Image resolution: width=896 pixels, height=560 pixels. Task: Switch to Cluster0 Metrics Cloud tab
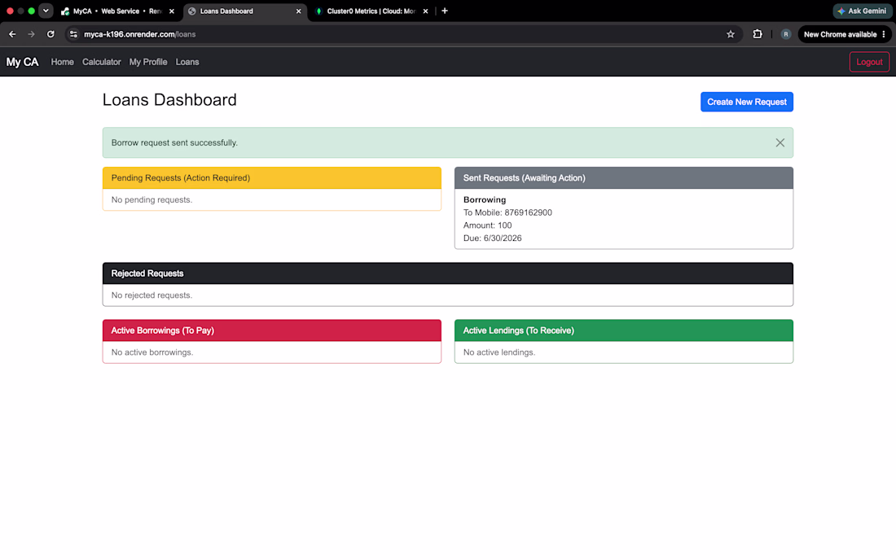(371, 11)
